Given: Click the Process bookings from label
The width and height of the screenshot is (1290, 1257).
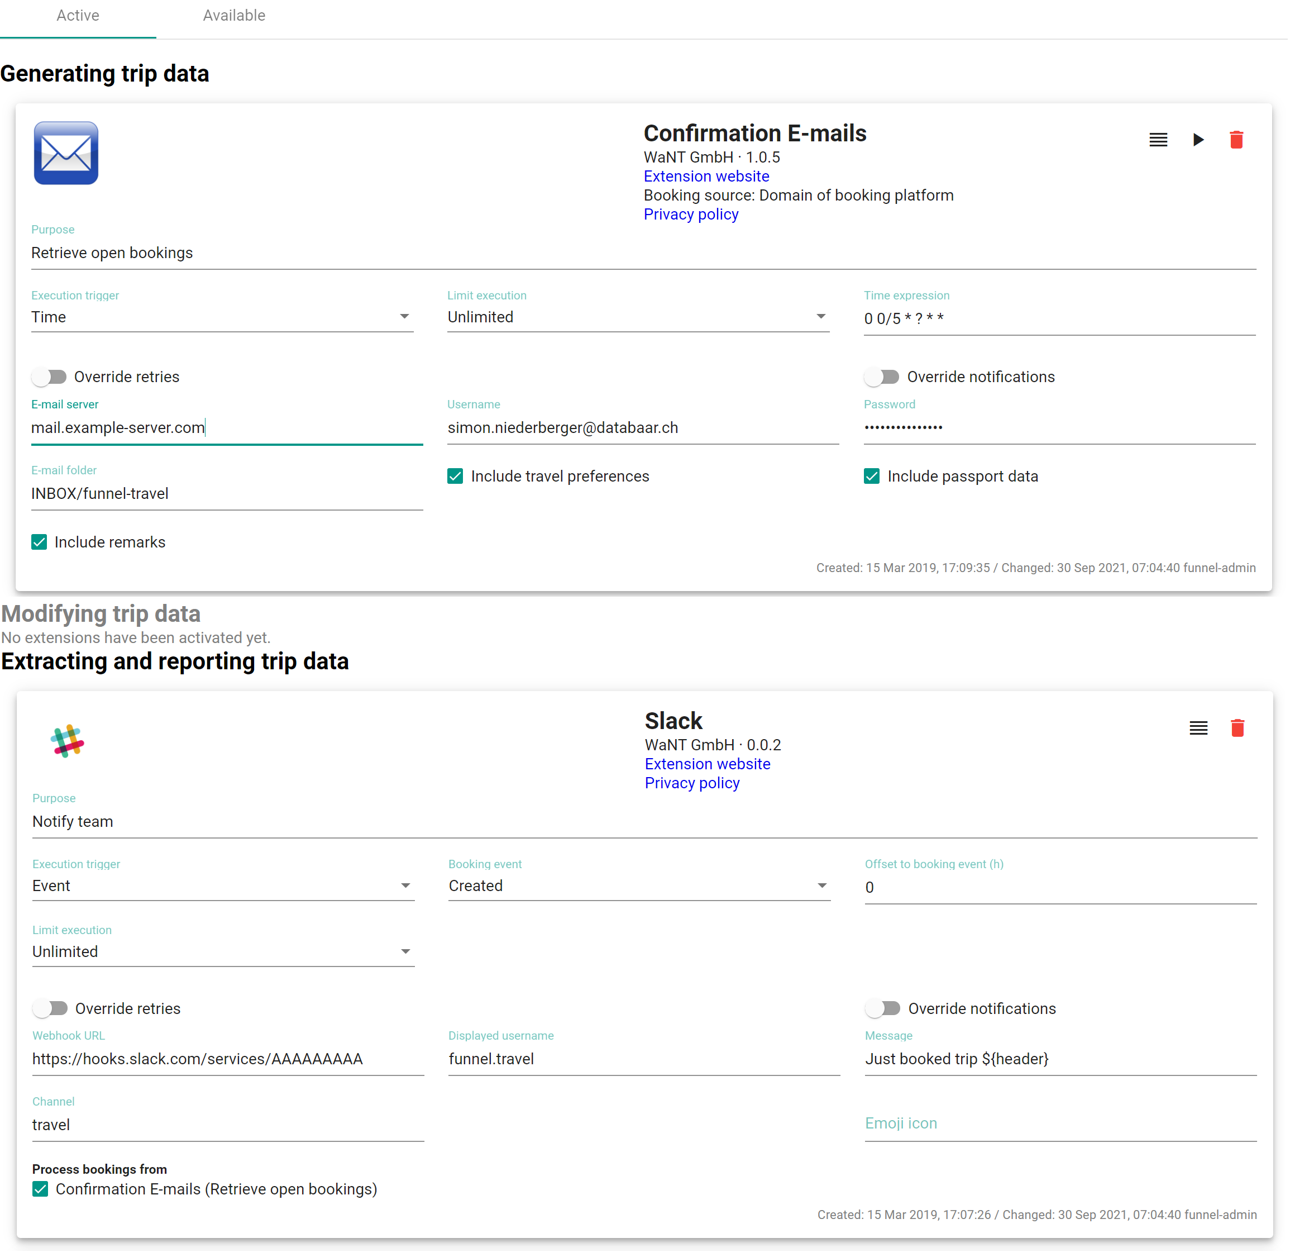Looking at the screenshot, I should (x=99, y=1171).
